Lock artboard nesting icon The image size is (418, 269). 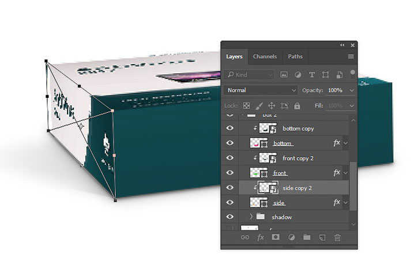(284, 106)
